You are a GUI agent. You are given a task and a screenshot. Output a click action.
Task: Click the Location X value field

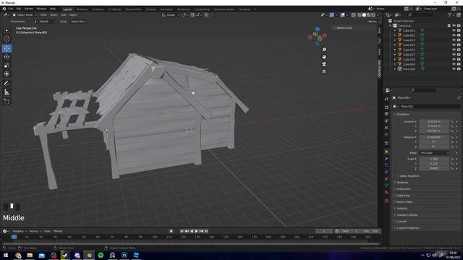pyautogui.click(x=434, y=121)
